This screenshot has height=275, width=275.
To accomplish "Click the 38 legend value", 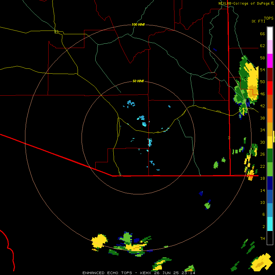I will pyautogui.click(x=262, y=118).
